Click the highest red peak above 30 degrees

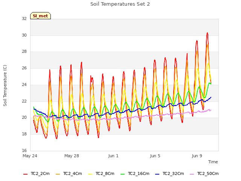tap(207, 33)
